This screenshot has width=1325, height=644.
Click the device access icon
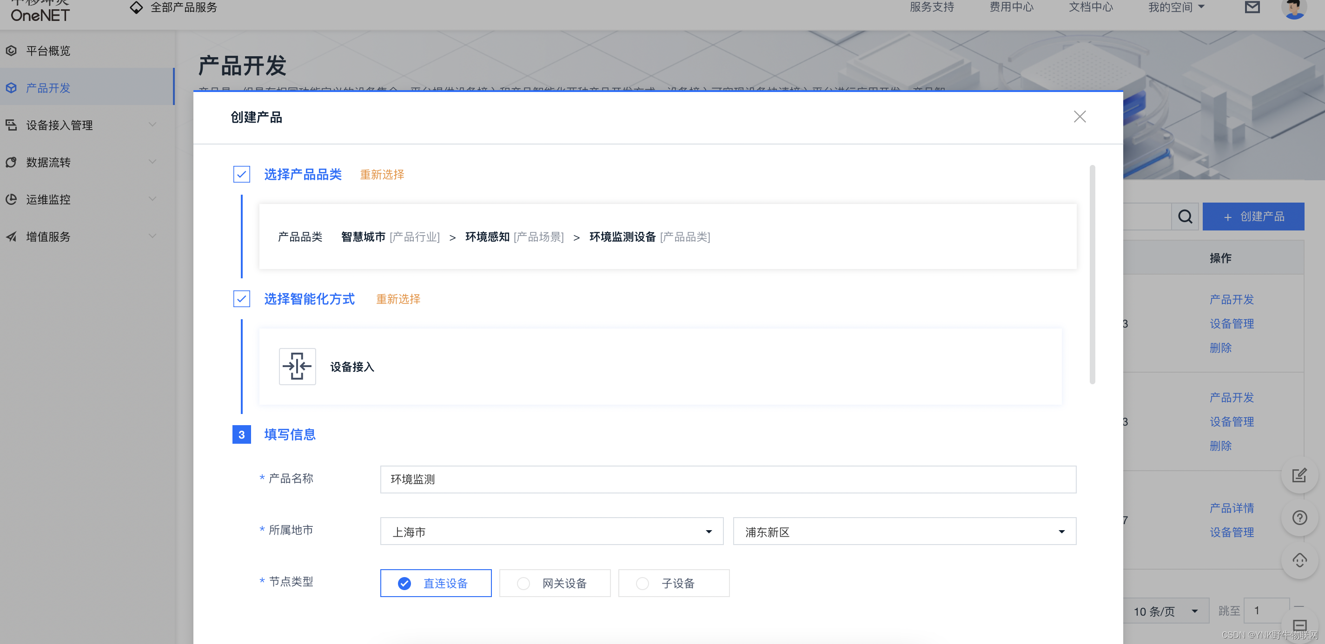tap(297, 367)
